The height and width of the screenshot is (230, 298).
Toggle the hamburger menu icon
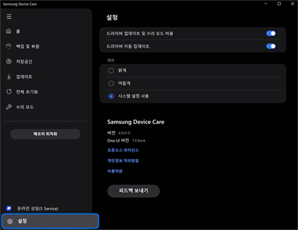9,17
